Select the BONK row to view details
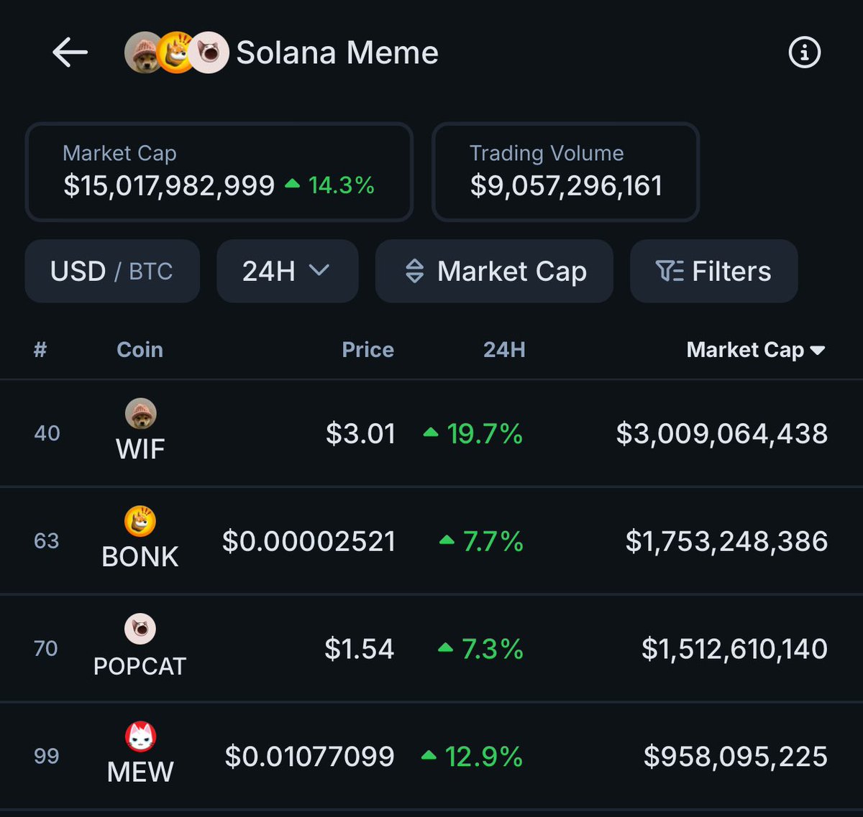The width and height of the screenshot is (863, 817). coord(431,540)
